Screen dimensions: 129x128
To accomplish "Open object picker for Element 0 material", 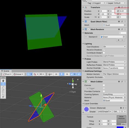I will (124, 37).
